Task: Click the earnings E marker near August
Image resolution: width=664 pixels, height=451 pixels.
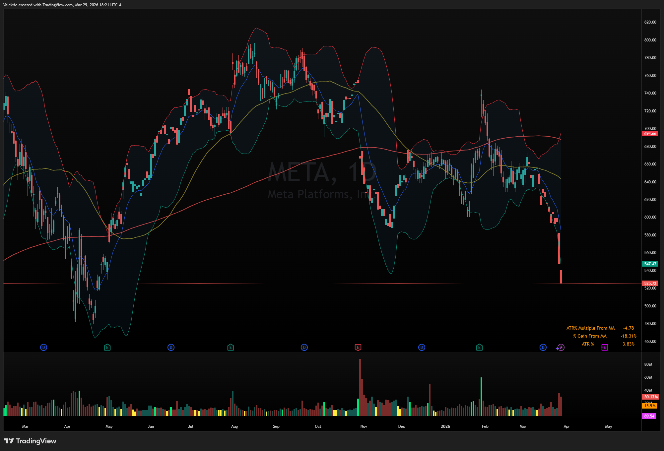Action: tap(231, 348)
